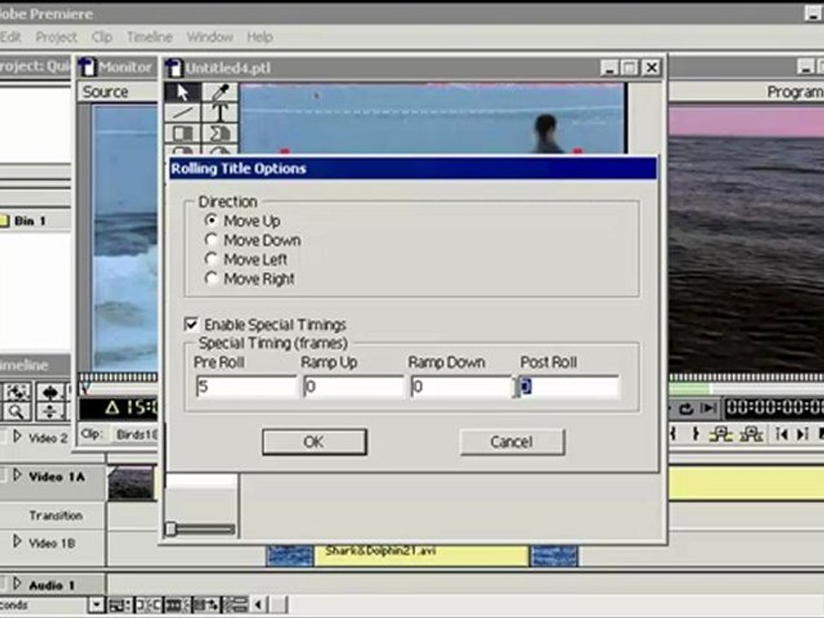Open the Clip menu
824x618 pixels.
coord(102,37)
